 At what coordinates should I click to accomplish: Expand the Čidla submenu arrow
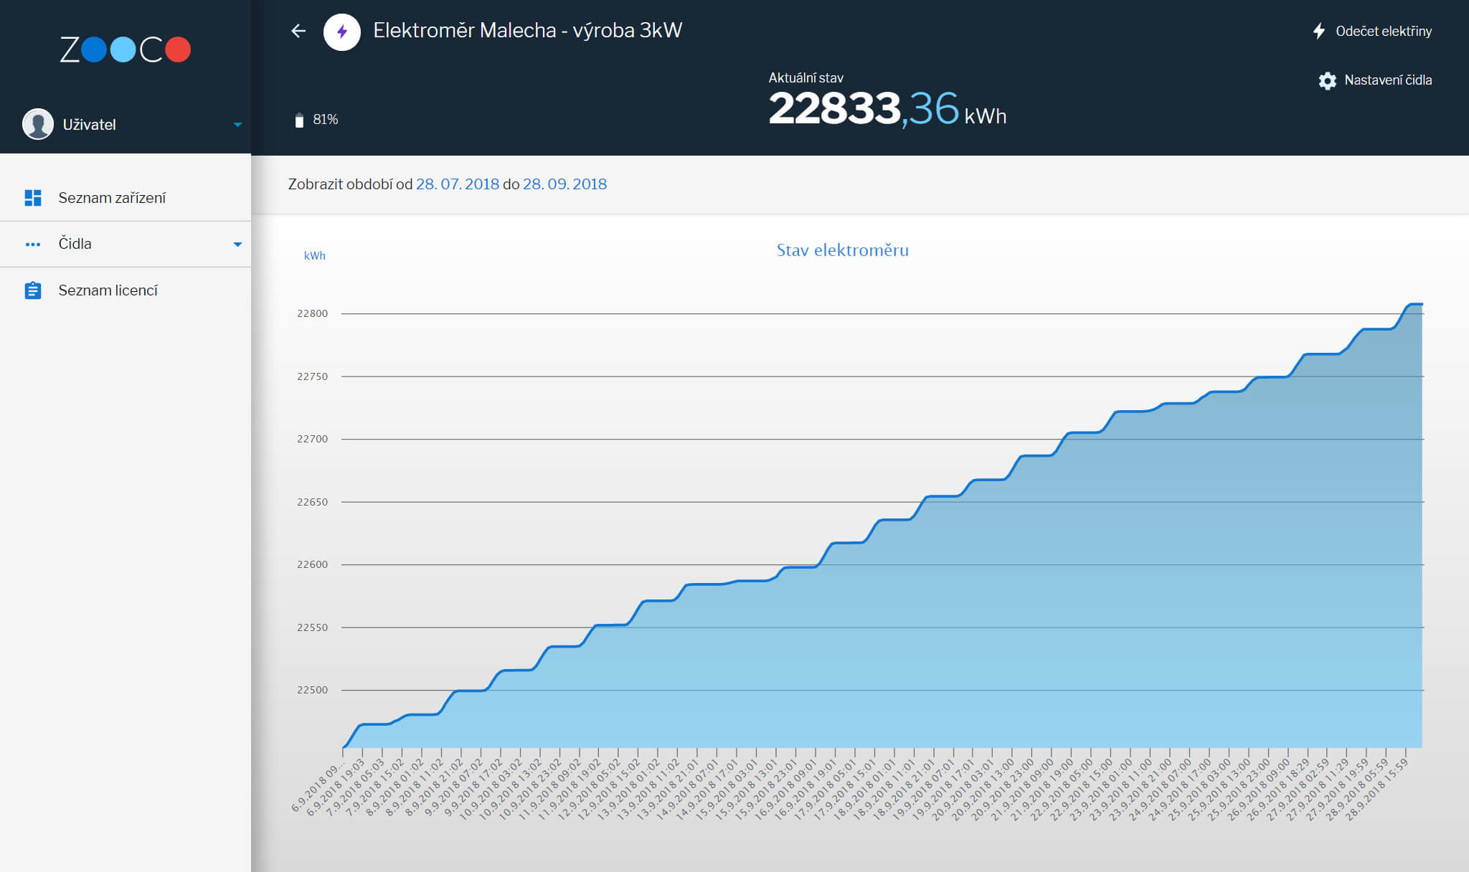click(x=237, y=245)
